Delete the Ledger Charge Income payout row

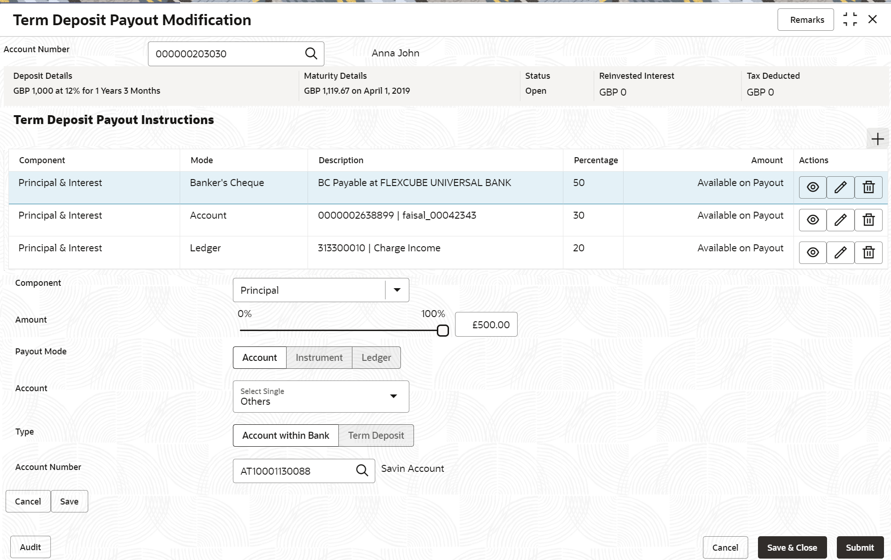click(x=869, y=253)
